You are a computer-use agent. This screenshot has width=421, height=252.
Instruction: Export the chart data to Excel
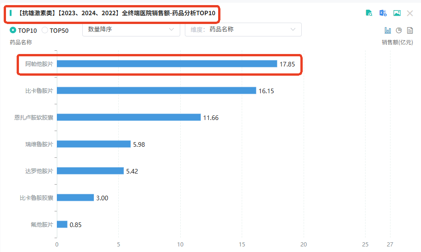383,13
